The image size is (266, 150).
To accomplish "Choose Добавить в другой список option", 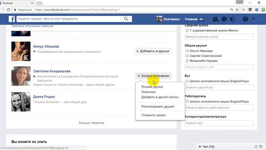I will (x=161, y=97).
